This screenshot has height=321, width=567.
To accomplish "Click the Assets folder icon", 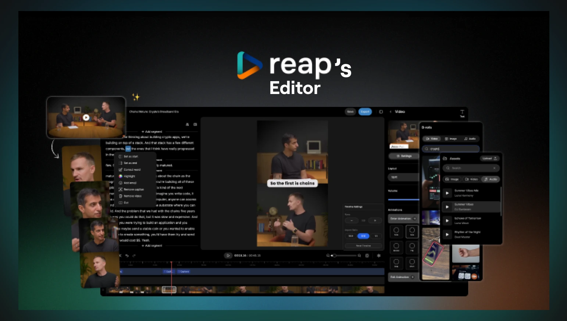I will click(x=445, y=159).
